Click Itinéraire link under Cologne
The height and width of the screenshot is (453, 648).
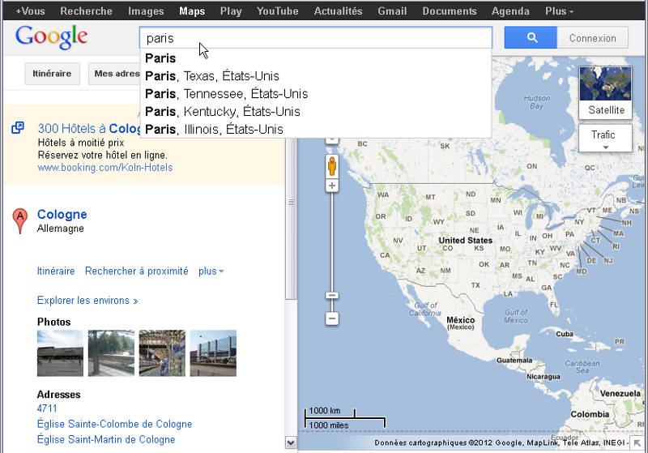point(56,271)
